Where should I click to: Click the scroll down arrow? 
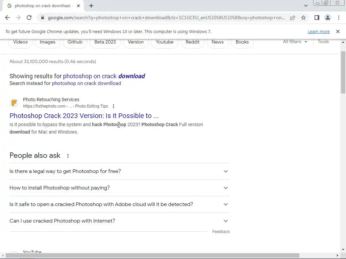[x=343, y=250]
